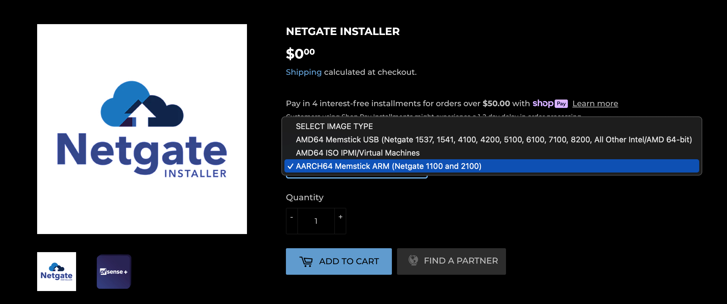Click the globe icon on Find a Partner

(x=413, y=260)
